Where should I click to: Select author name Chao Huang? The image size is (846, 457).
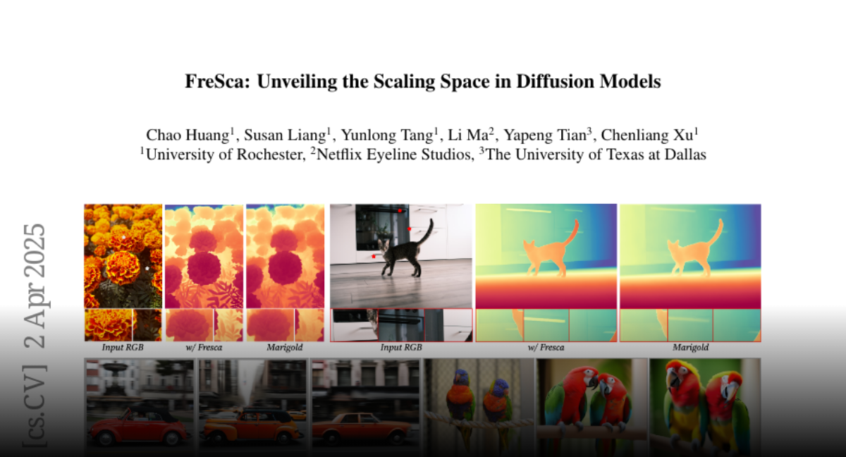[188, 135]
